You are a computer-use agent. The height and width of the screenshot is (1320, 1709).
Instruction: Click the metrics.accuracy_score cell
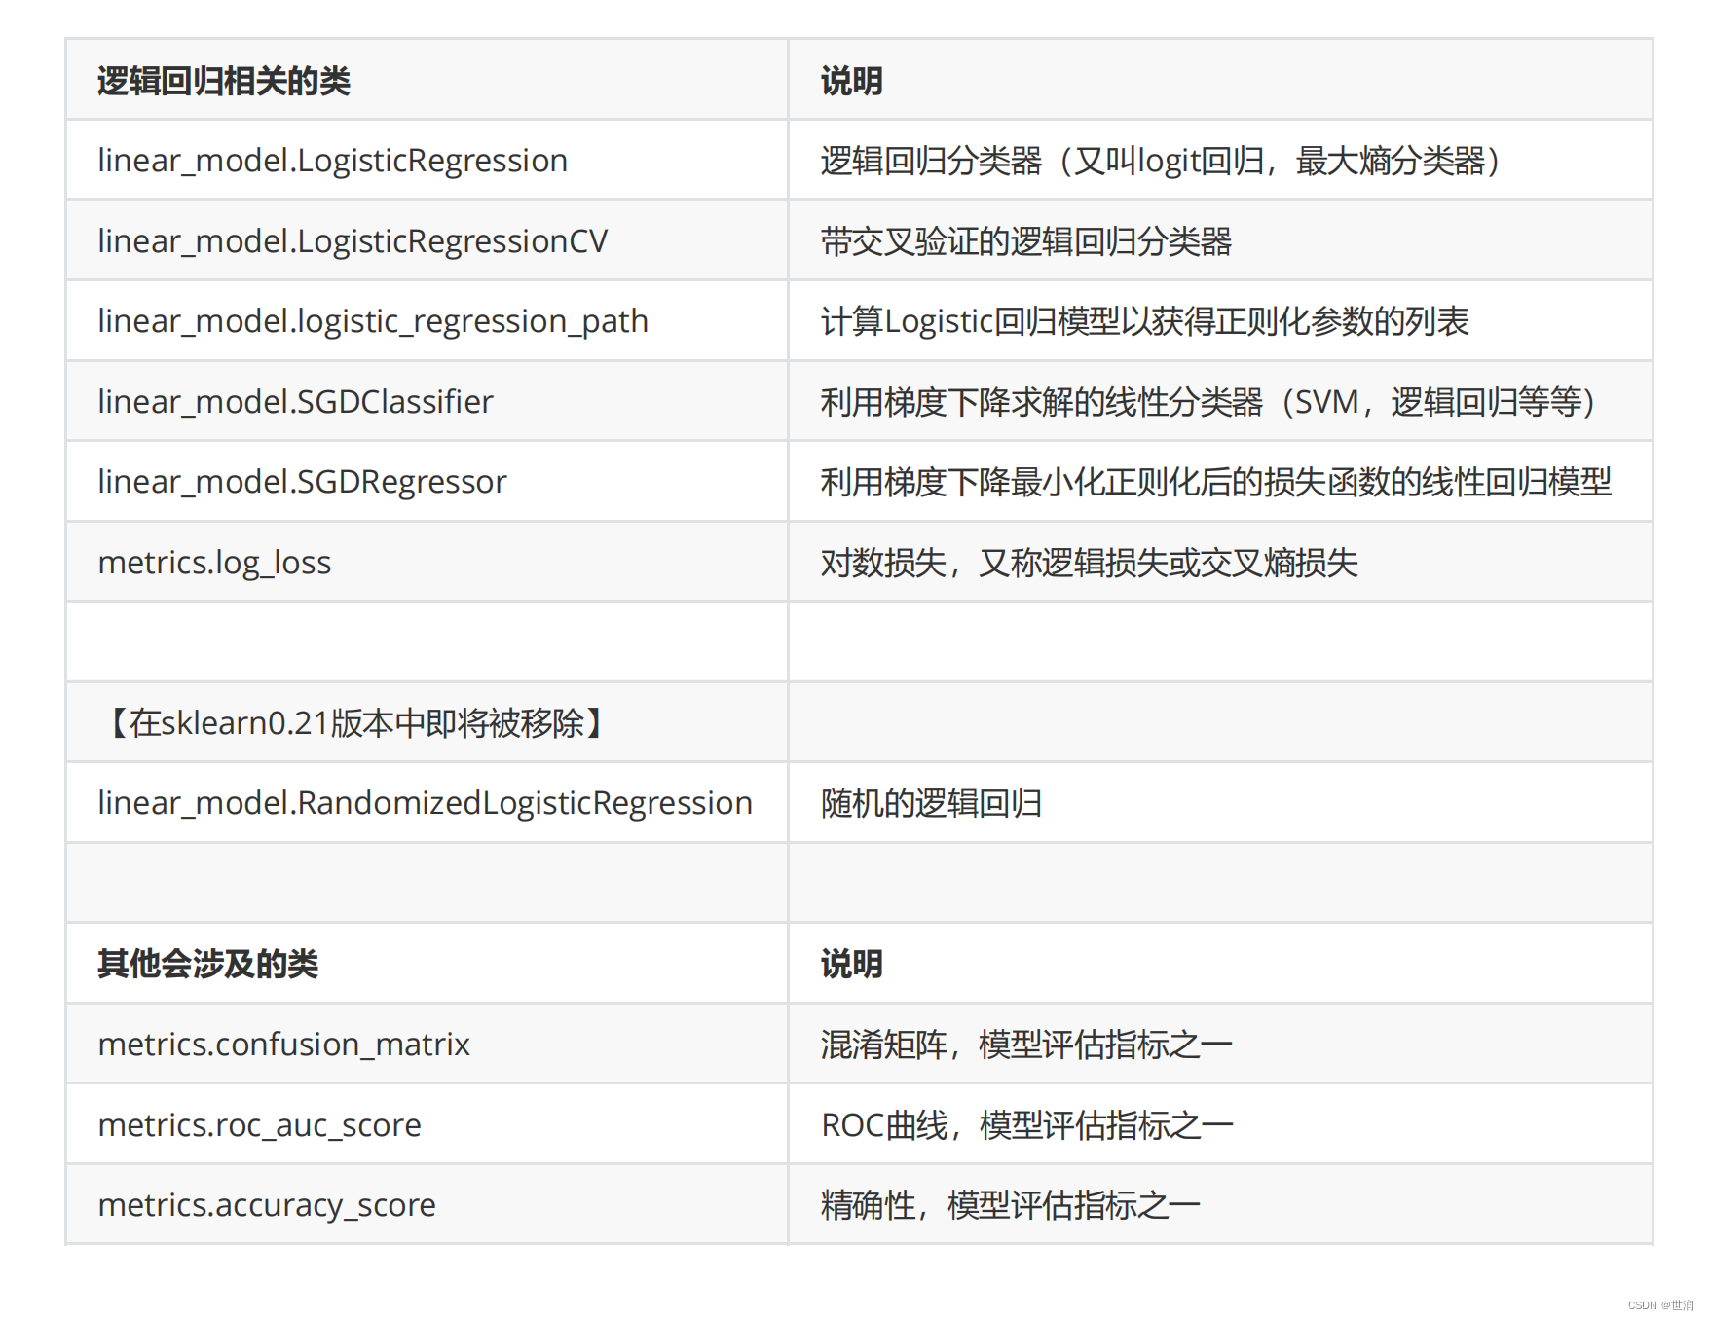427,1204
